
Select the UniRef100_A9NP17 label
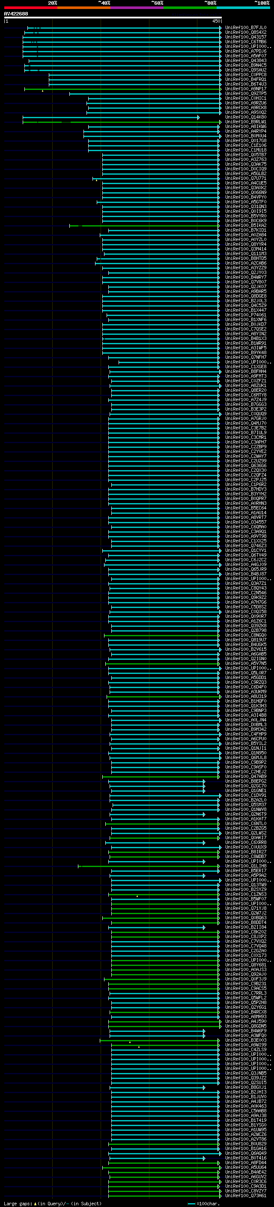click(x=245, y=89)
